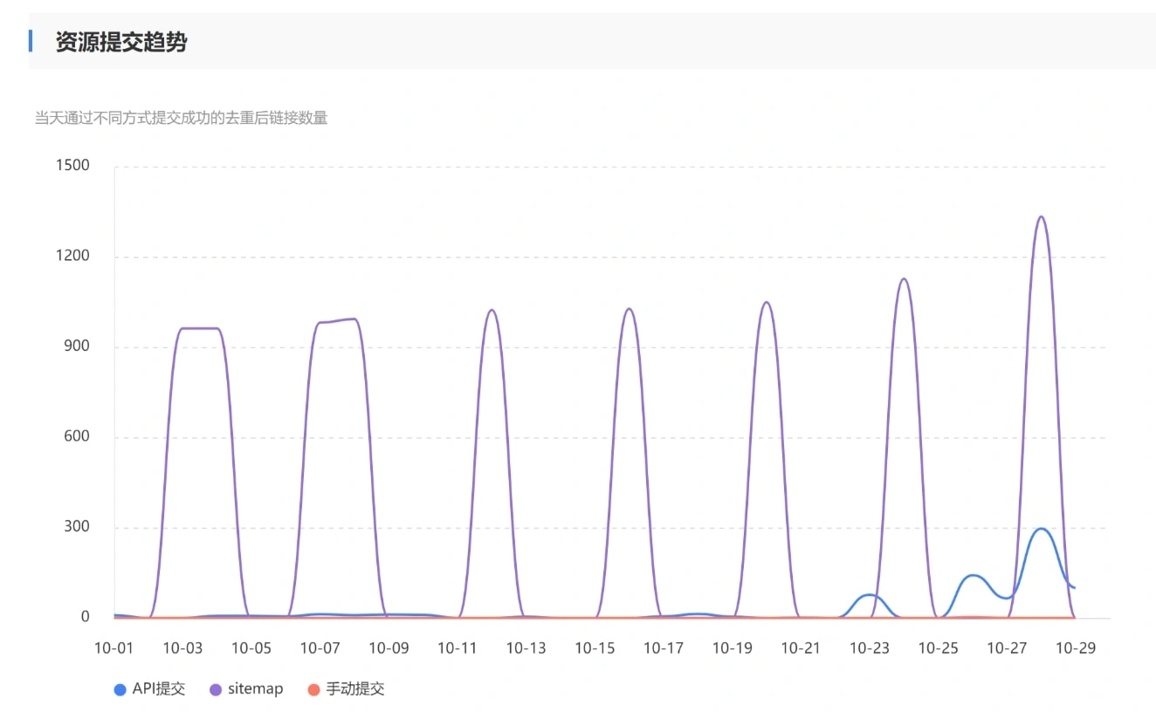The height and width of the screenshot is (719, 1156).
Task: Click the sitemap plateau above 10-07
Action: click(337, 320)
